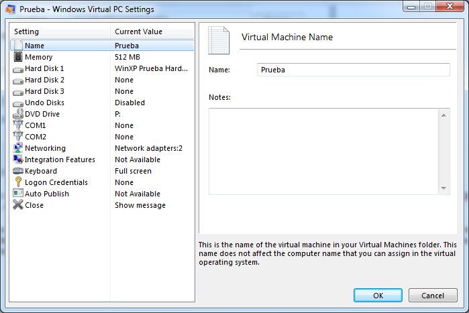Select the Memory setting row label
Image resolution: width=469 pixels, height=313 pixels.
(x=39, y=57)
